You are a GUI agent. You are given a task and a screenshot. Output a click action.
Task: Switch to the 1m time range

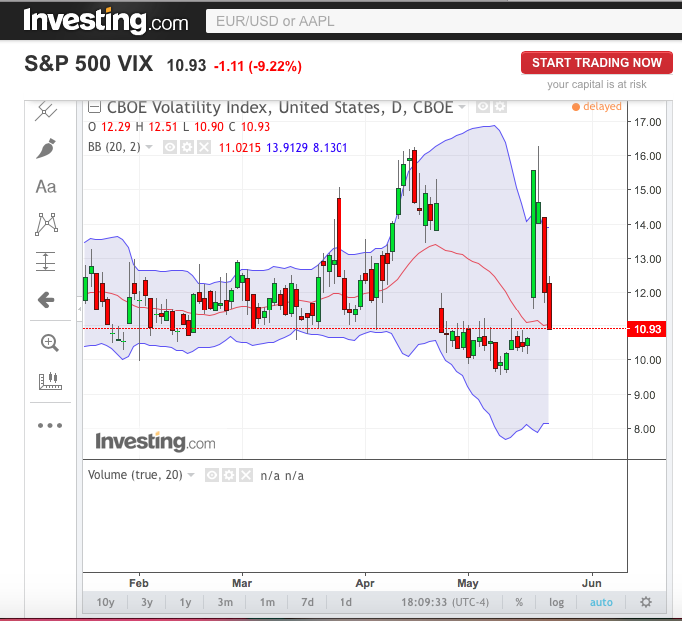coord(267,602)
